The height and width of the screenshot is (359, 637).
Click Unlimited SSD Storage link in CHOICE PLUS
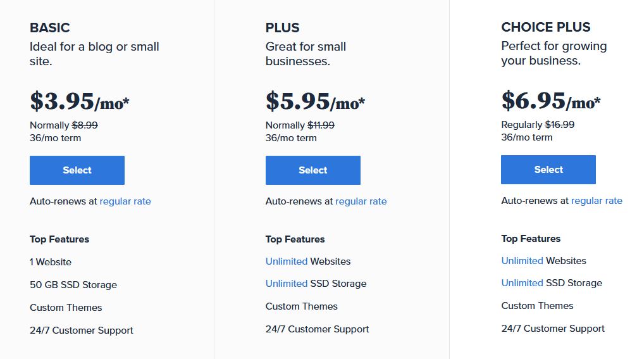[522, 282]
